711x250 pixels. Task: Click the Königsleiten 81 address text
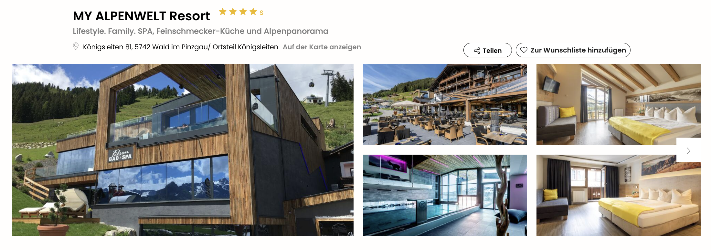click(180, 47)
